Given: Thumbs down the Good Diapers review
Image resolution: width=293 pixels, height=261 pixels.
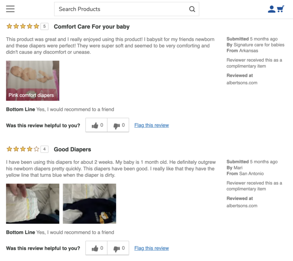Looking at the screenshot, I should (118, 248).
